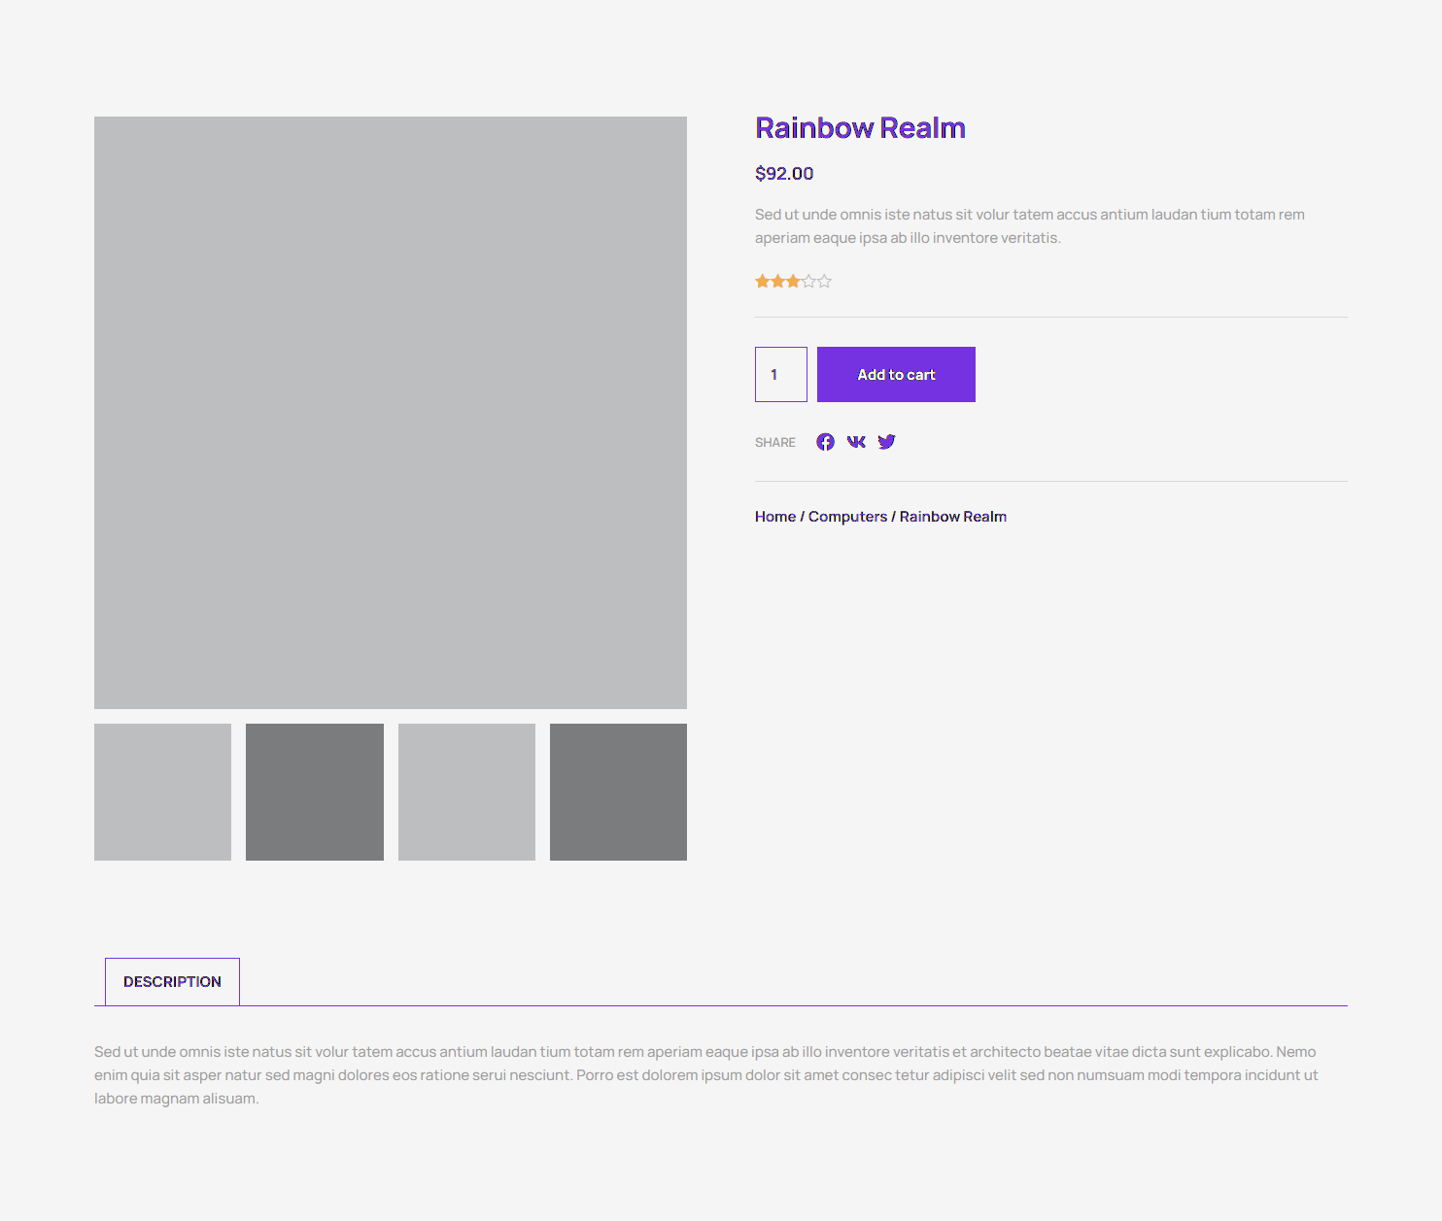Open the Computers category breadcrumb link

pyautogui.click(x=847, y=517)
